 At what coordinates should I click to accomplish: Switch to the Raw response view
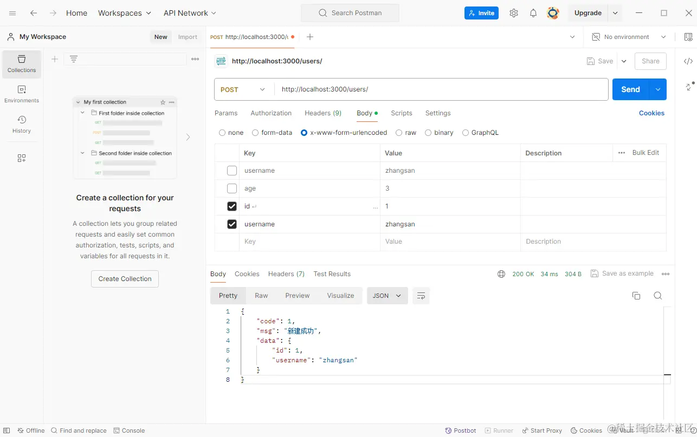tap(261, 296)
